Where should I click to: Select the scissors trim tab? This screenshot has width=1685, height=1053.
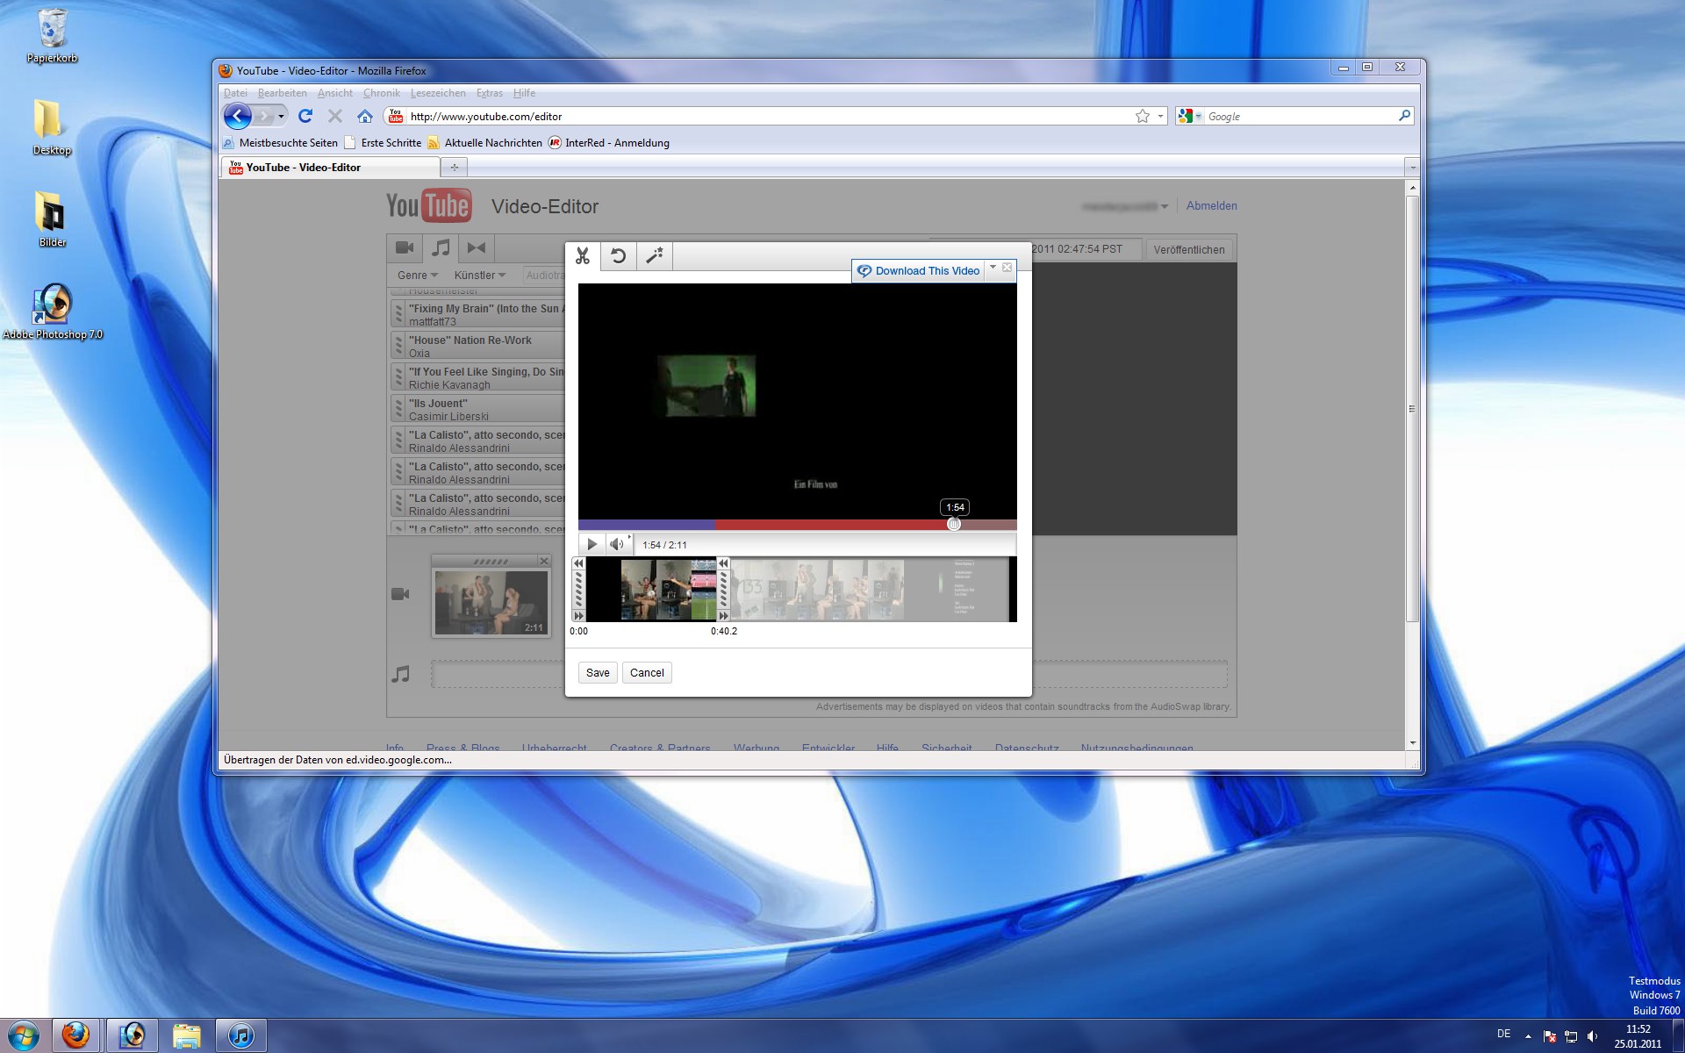(x=583, y=256)
